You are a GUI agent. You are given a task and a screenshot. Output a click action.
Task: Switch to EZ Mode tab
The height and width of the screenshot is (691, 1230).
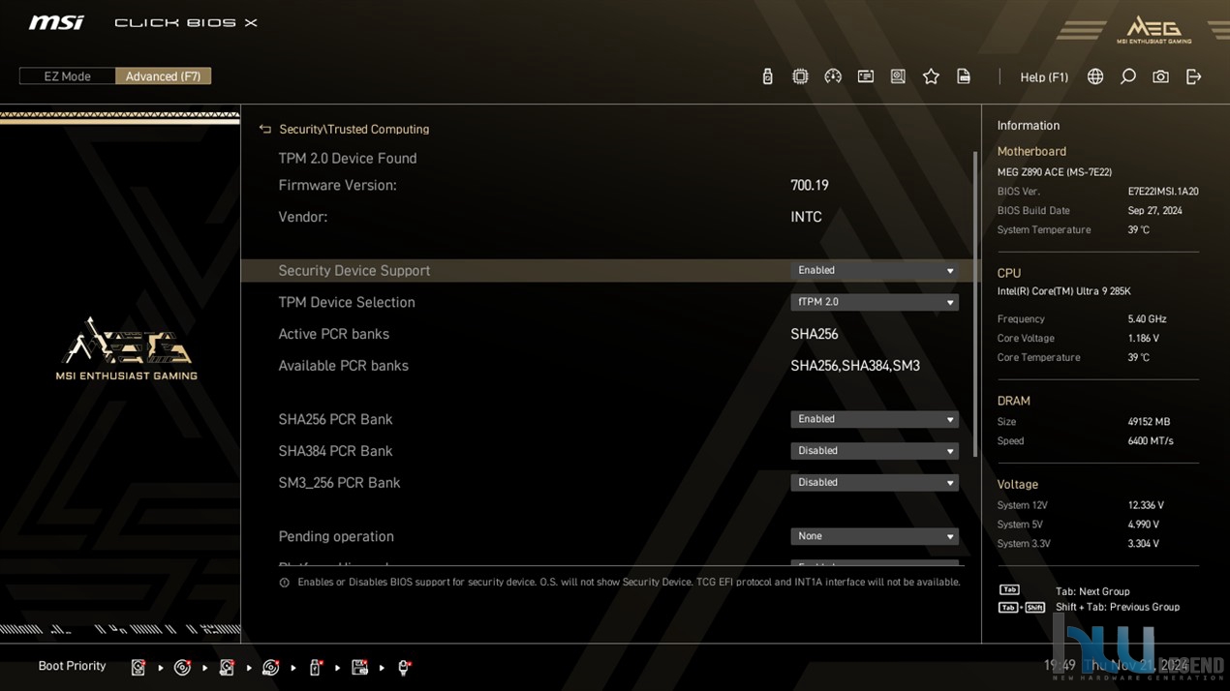68,76
